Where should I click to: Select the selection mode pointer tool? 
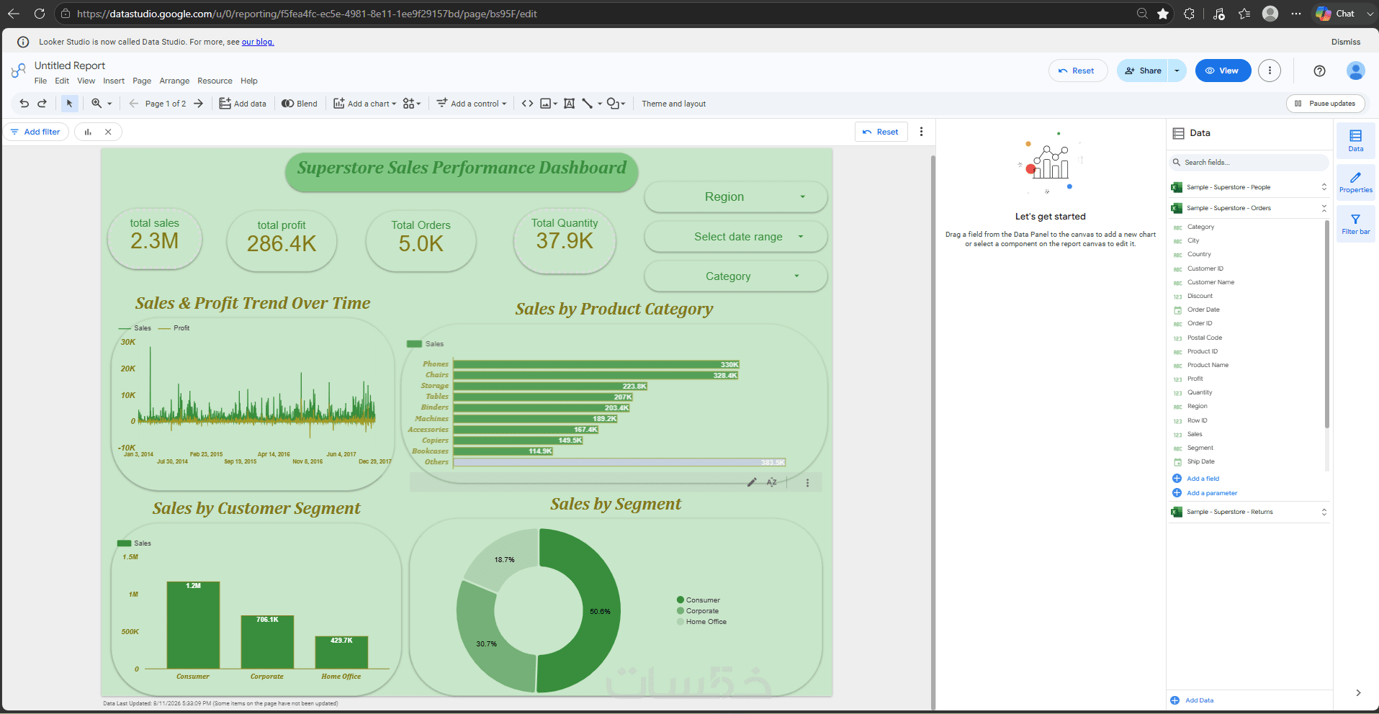click(x=69, y=104)
